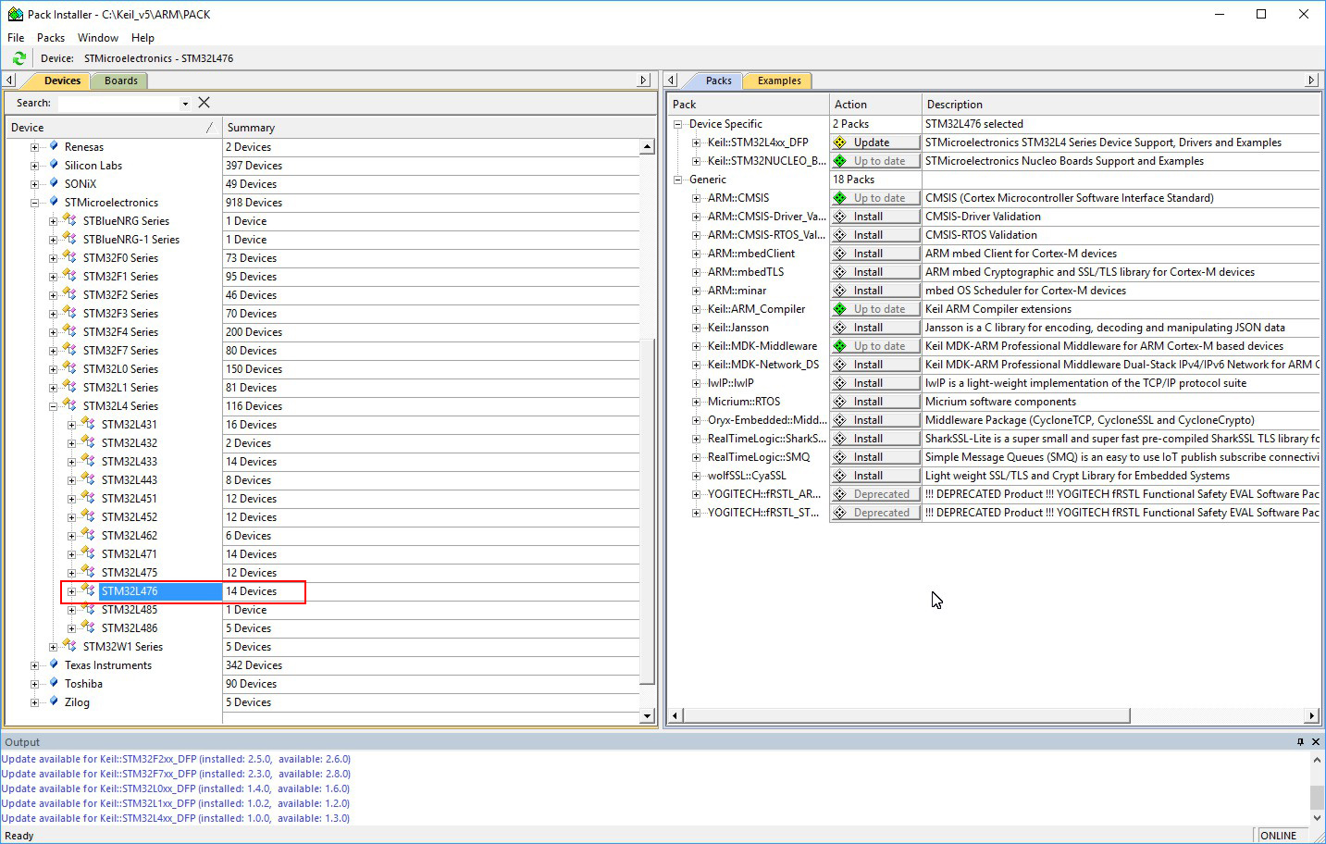1326x844 pixels.
Task: Click the STM32L476 device icon
Action: pos(88,590)
